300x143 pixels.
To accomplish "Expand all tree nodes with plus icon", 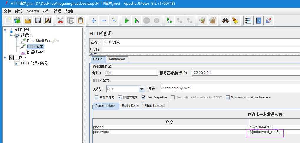I will (94, 21).
